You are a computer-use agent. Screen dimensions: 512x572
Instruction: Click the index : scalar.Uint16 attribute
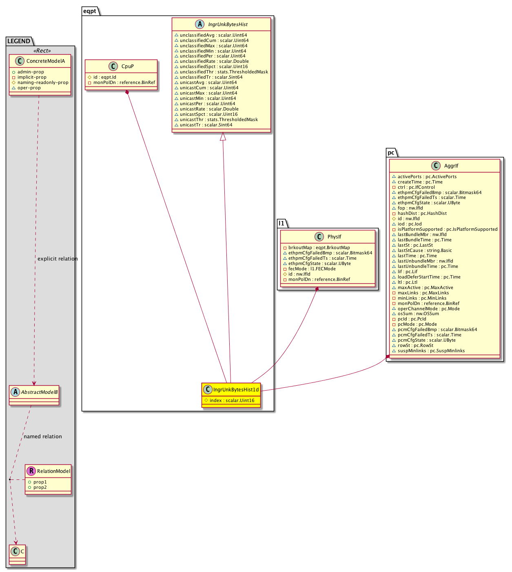pos(232,400)
